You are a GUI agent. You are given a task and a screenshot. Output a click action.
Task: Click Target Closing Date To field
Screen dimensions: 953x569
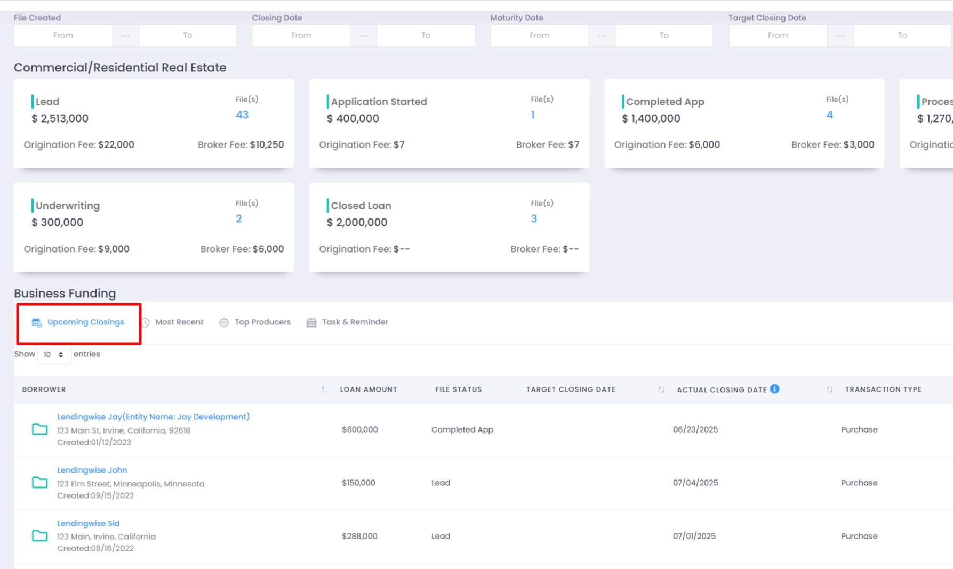902,35
